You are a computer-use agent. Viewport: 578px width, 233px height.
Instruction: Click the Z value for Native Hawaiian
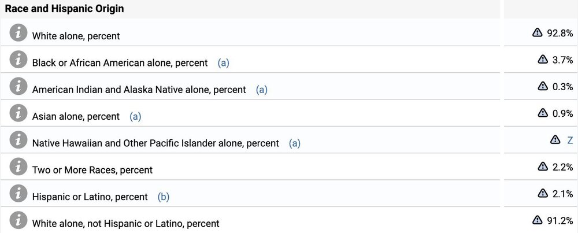570,140
